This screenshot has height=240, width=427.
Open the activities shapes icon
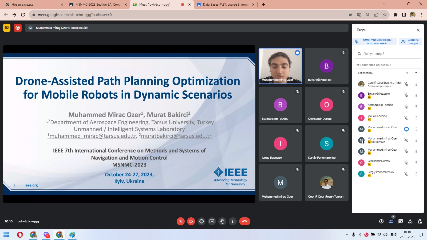pos(410,221)
